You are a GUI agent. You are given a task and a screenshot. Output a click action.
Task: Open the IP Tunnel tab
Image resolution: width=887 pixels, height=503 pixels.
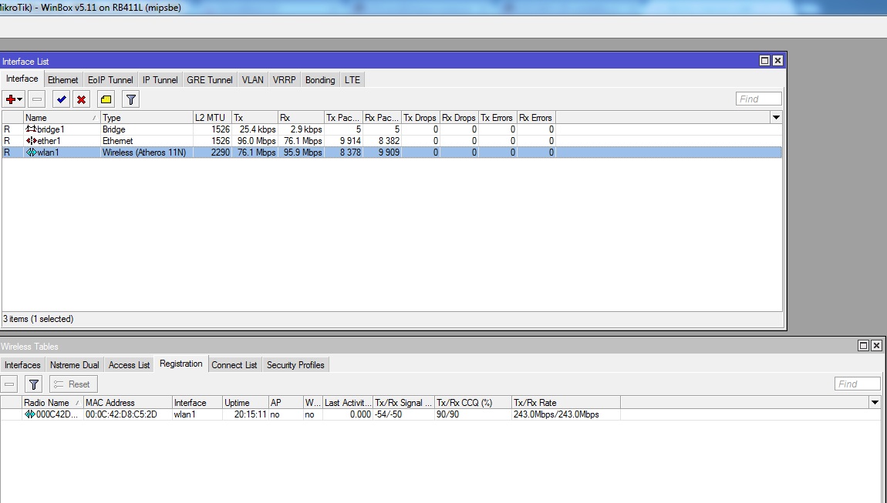pos(160,79)
